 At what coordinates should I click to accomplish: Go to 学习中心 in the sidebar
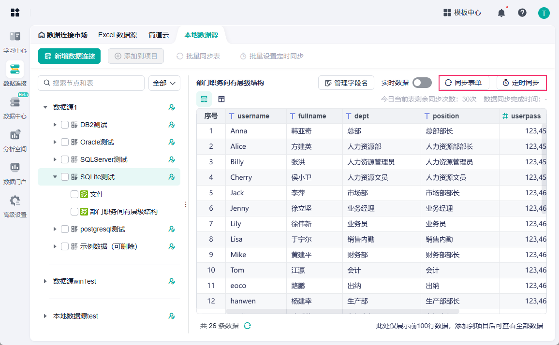pos(15,42)
